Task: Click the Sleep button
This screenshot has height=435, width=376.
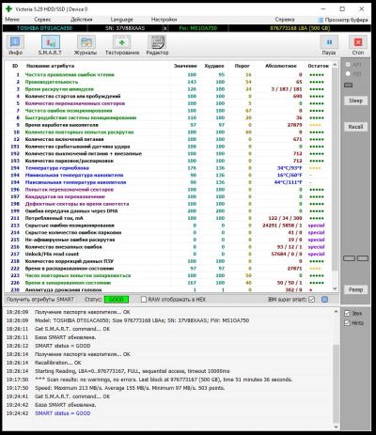Action: pos(355,101)
